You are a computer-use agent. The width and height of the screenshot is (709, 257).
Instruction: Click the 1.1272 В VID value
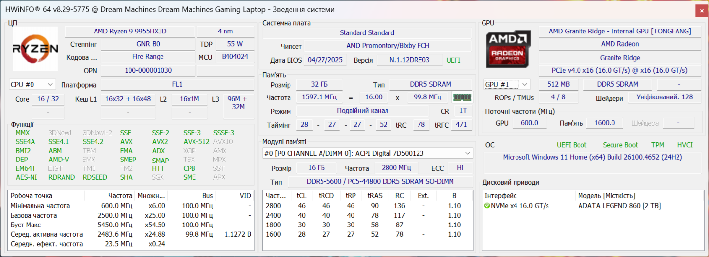tap(238, 234)
